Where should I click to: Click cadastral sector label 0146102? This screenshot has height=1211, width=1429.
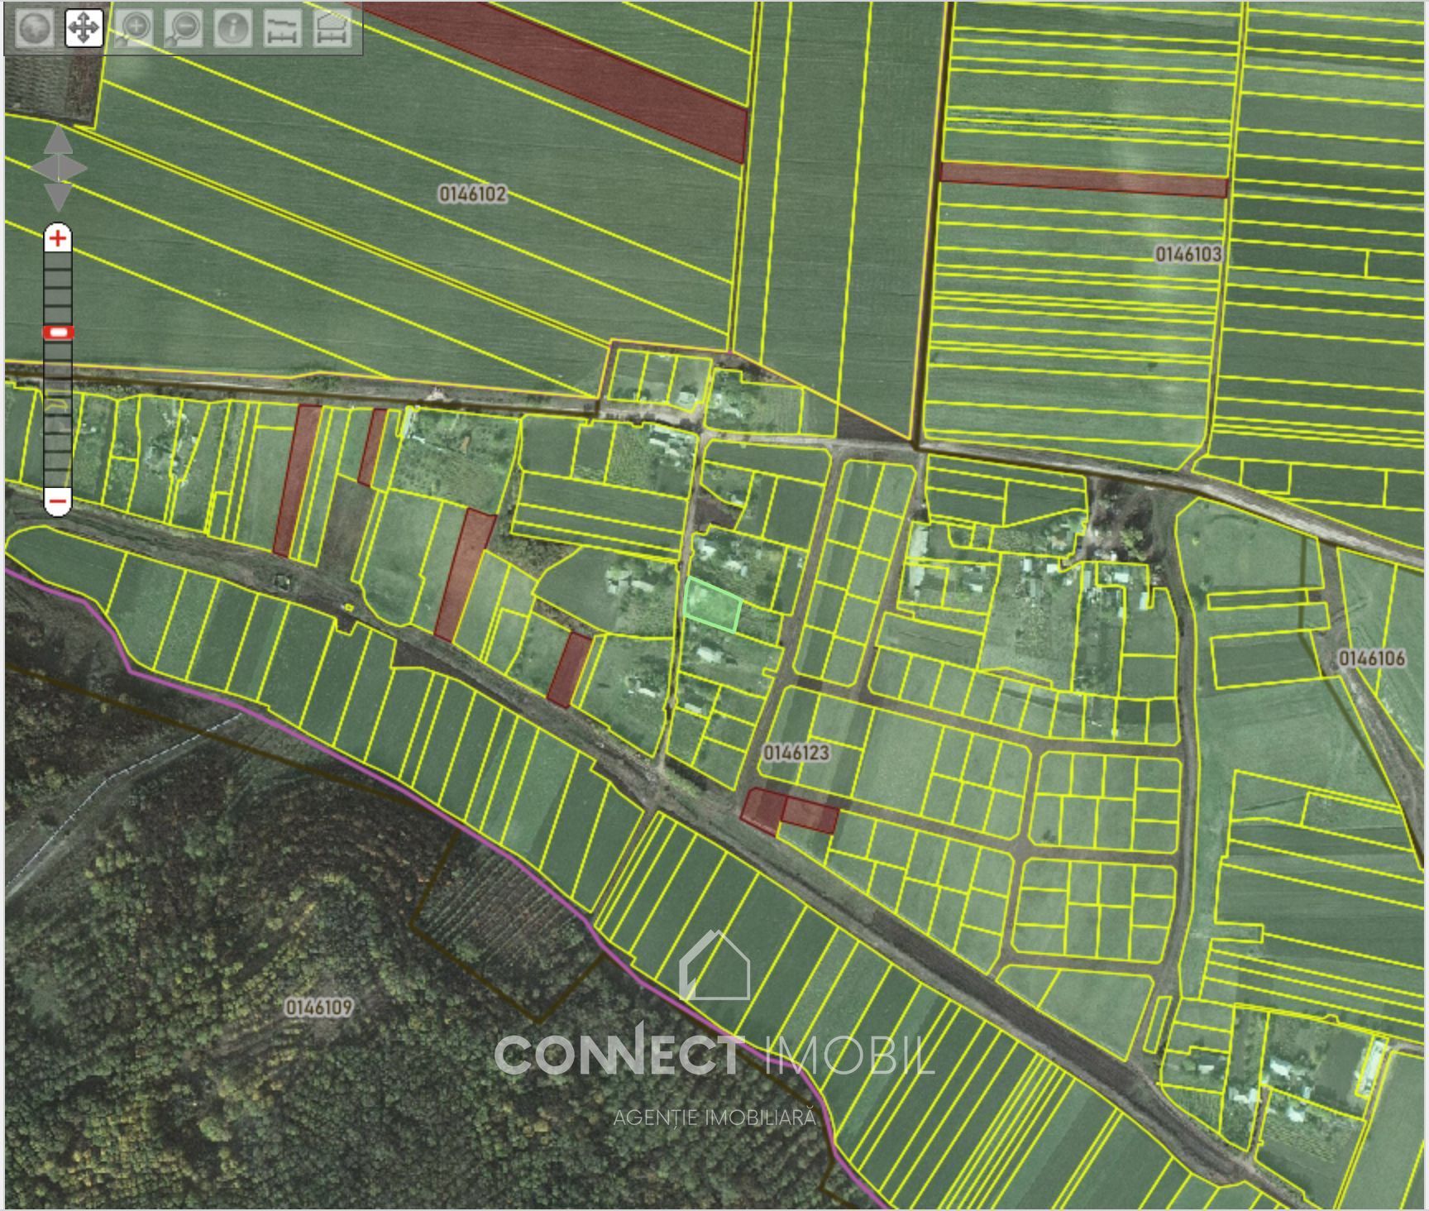coord(472,194)
